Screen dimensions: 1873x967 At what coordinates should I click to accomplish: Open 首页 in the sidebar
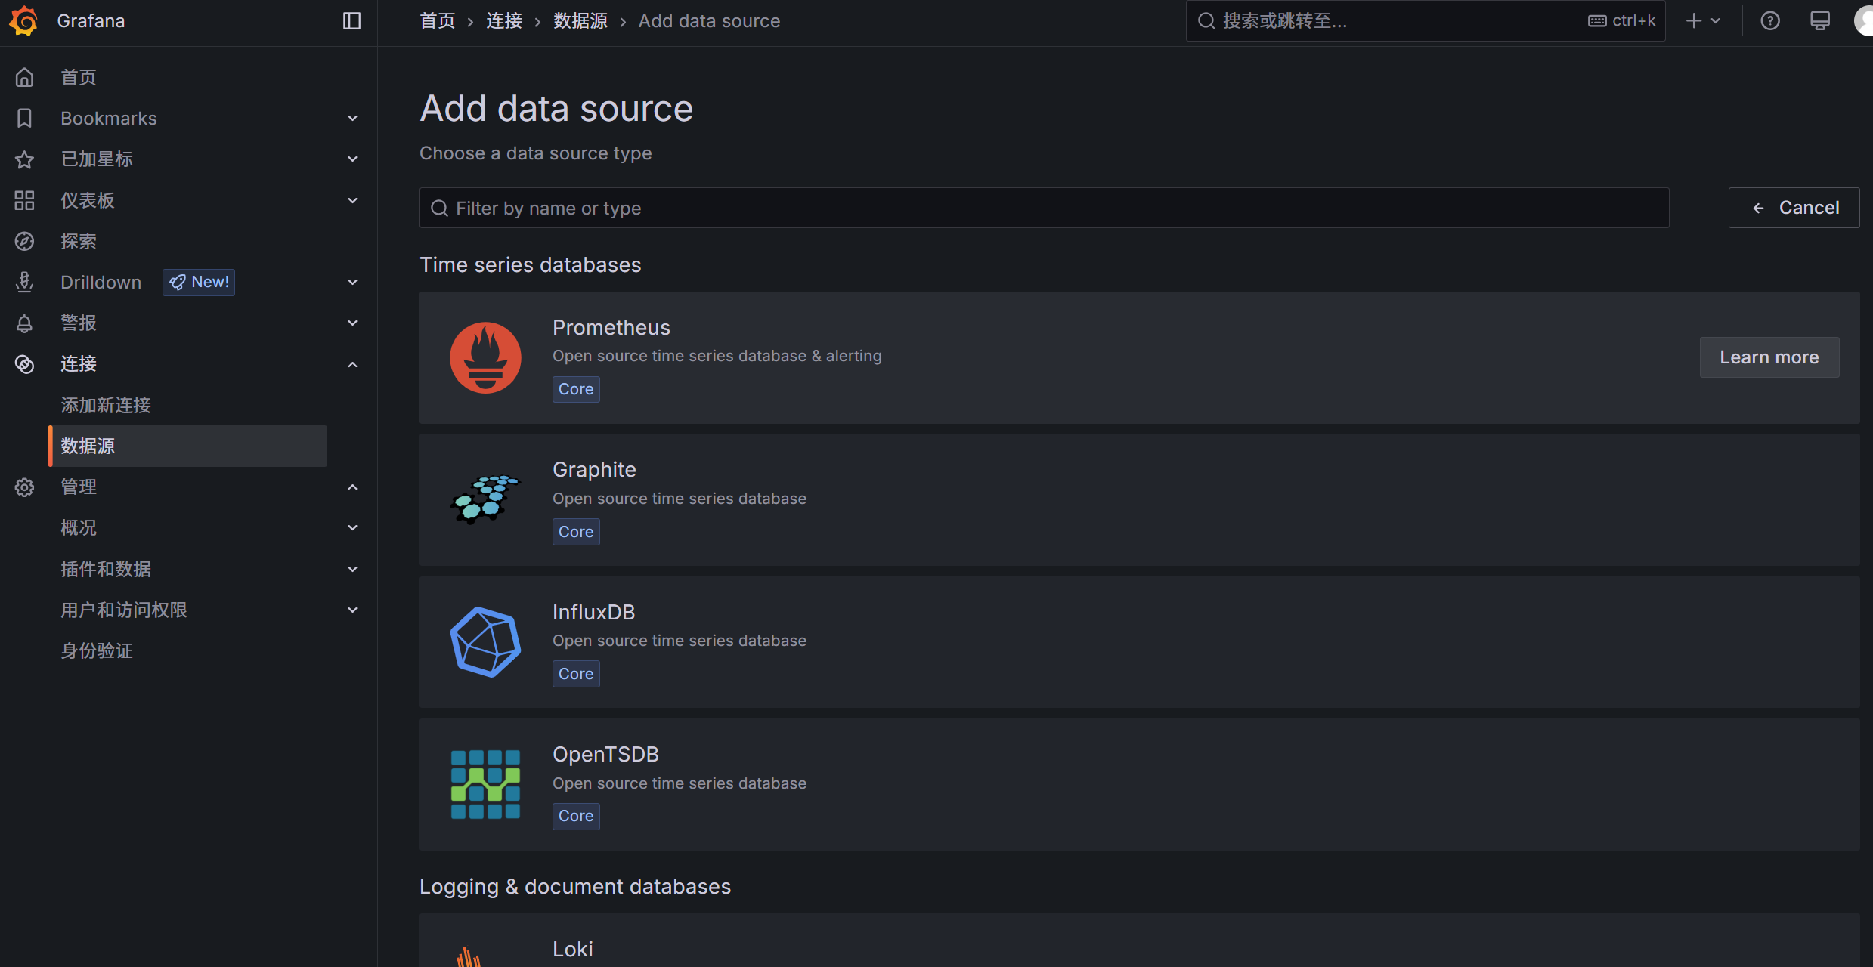(x=79, y=77)
